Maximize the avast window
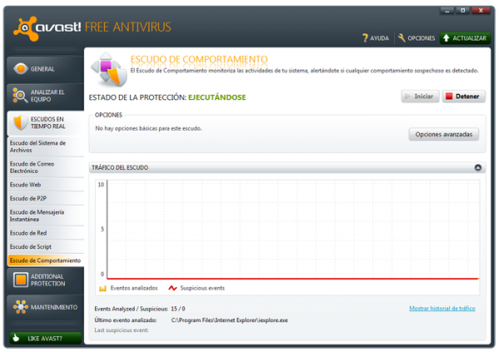 pyautogui.click(x=463, y=11)
